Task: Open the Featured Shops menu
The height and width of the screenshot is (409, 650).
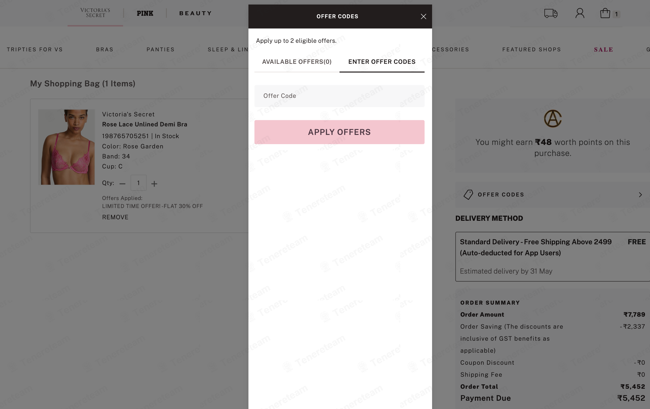Action: (x=531, y=49)
